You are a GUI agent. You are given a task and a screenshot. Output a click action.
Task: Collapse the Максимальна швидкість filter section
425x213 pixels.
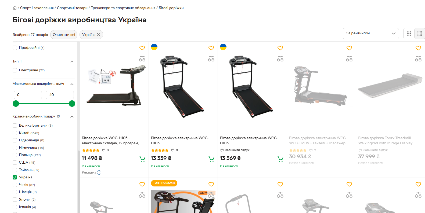(x=72, y=84)
